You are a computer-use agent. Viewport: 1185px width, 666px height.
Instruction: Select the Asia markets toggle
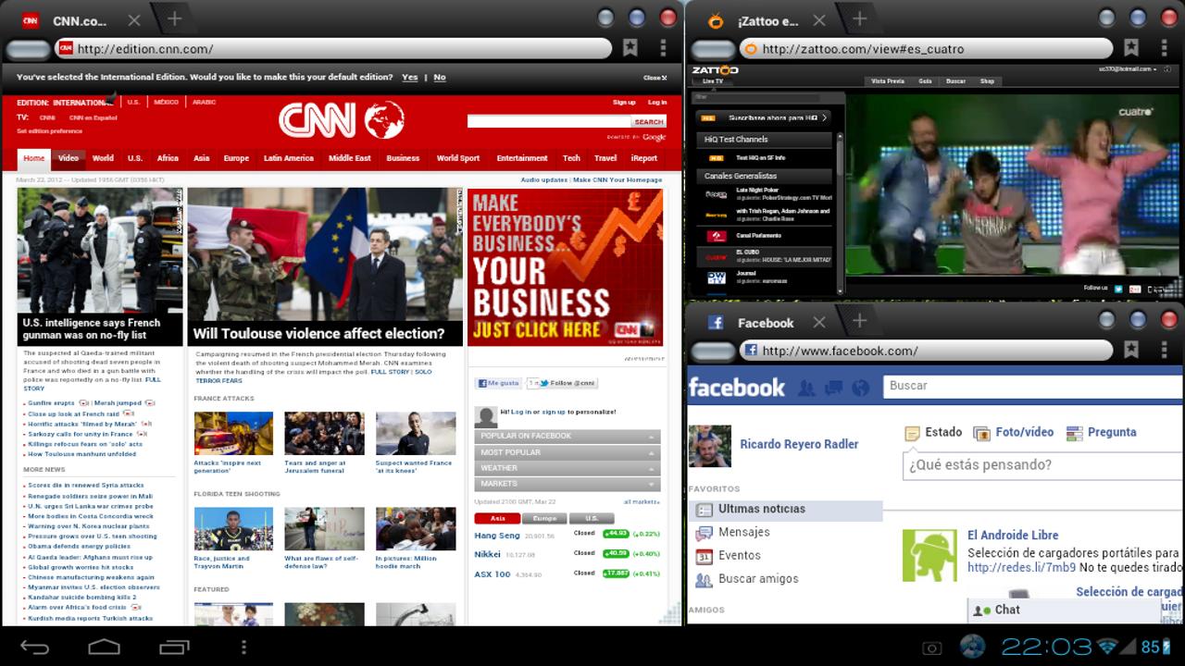click(497, 519)
